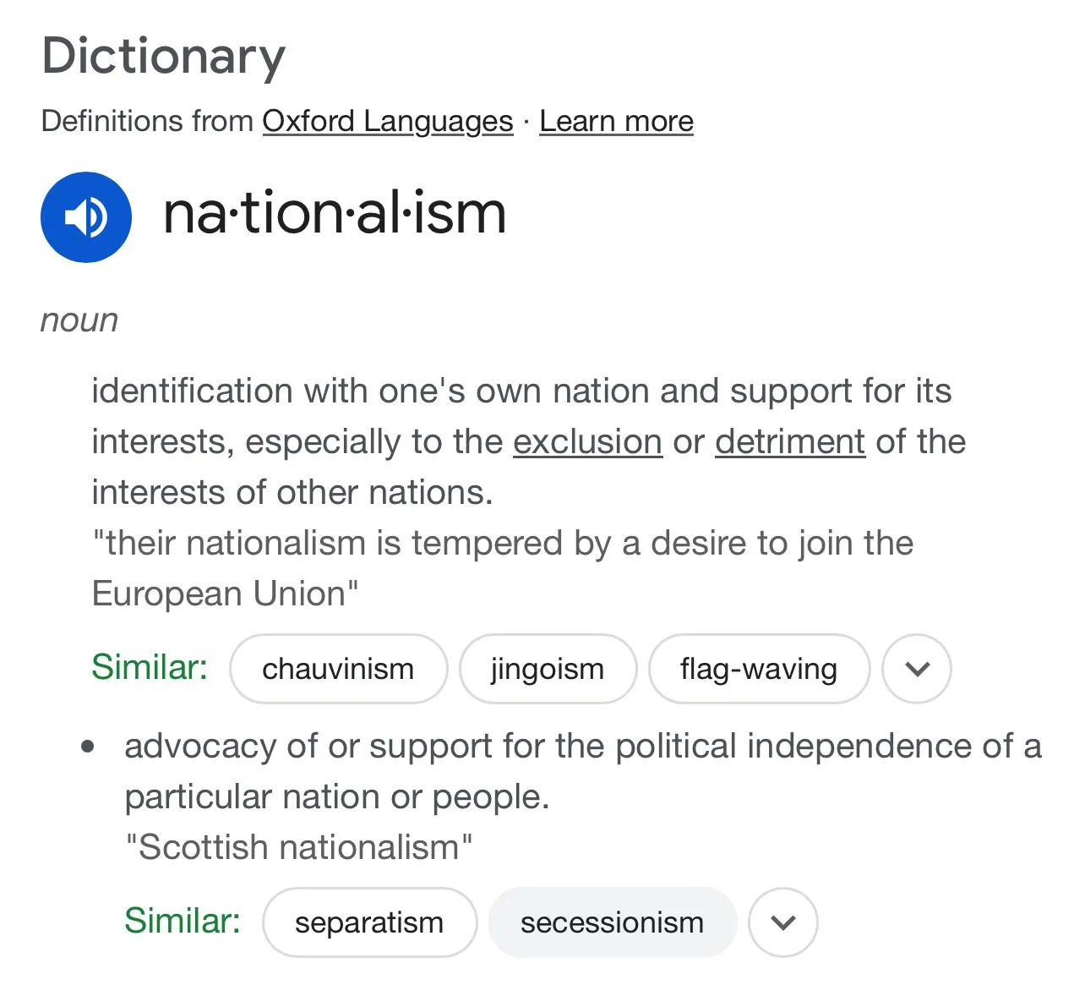Image resolution: width=1085 pixels, height=985 pixels.
Task: Click the political independence definition text
Action: coord(582,771)
